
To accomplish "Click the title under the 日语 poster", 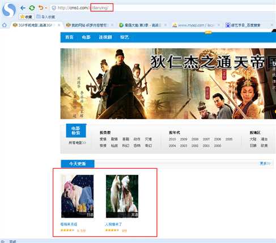I will click(69, 224).
